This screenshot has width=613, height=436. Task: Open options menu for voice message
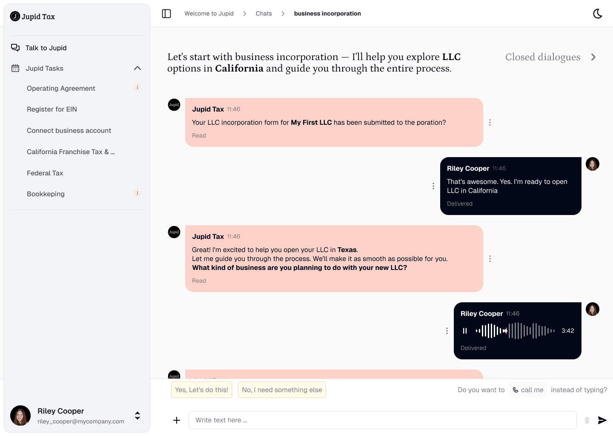click(447, 331)
